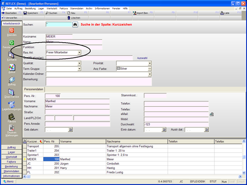The width and height of the screenshot is (247, 185).
Task: Open the Bestellung menu
Action: click(30, 8)
